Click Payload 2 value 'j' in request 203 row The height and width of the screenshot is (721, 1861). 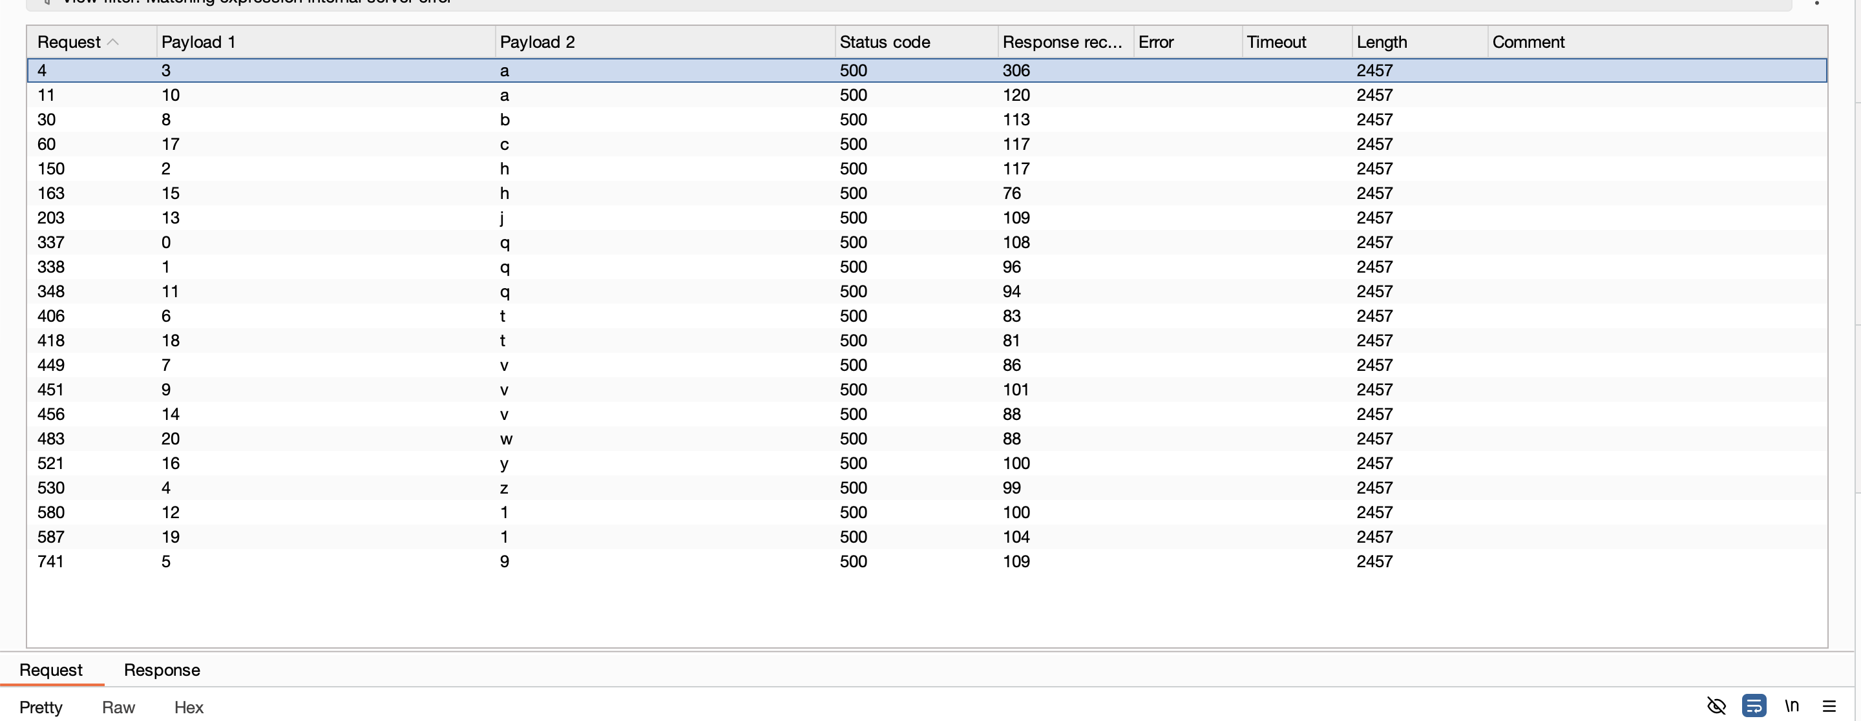coord(502,218)
